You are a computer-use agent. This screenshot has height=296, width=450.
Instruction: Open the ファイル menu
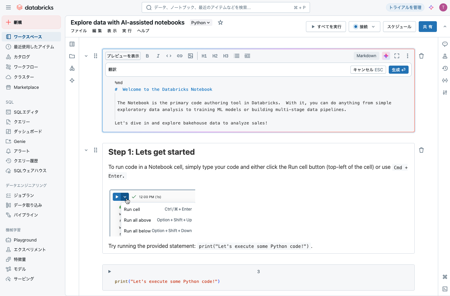78,31
